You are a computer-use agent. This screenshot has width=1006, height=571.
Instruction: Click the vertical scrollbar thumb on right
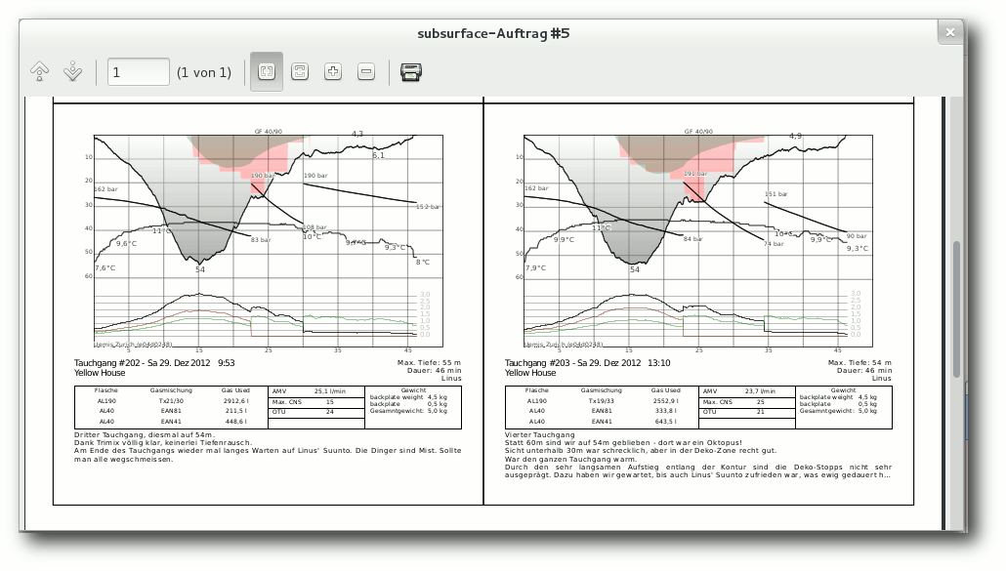(x=956, y=308)
